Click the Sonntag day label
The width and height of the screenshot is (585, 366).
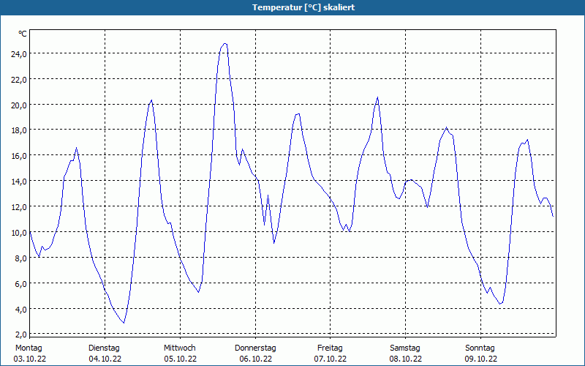coord(480,348)
